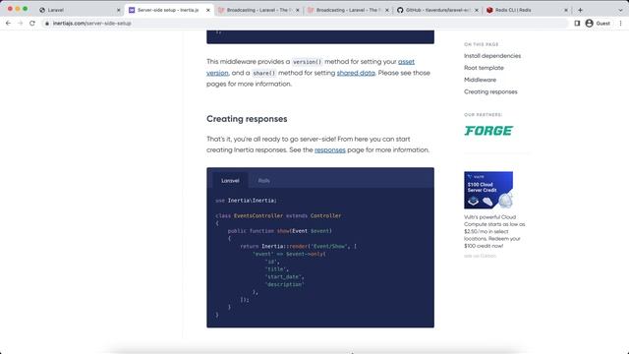
Task: Close the Redis CLI tab
Action: (x=566, y=10)
